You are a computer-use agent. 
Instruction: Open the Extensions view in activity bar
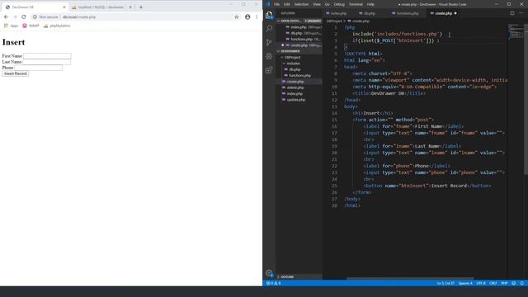click(x=269, y=70)
